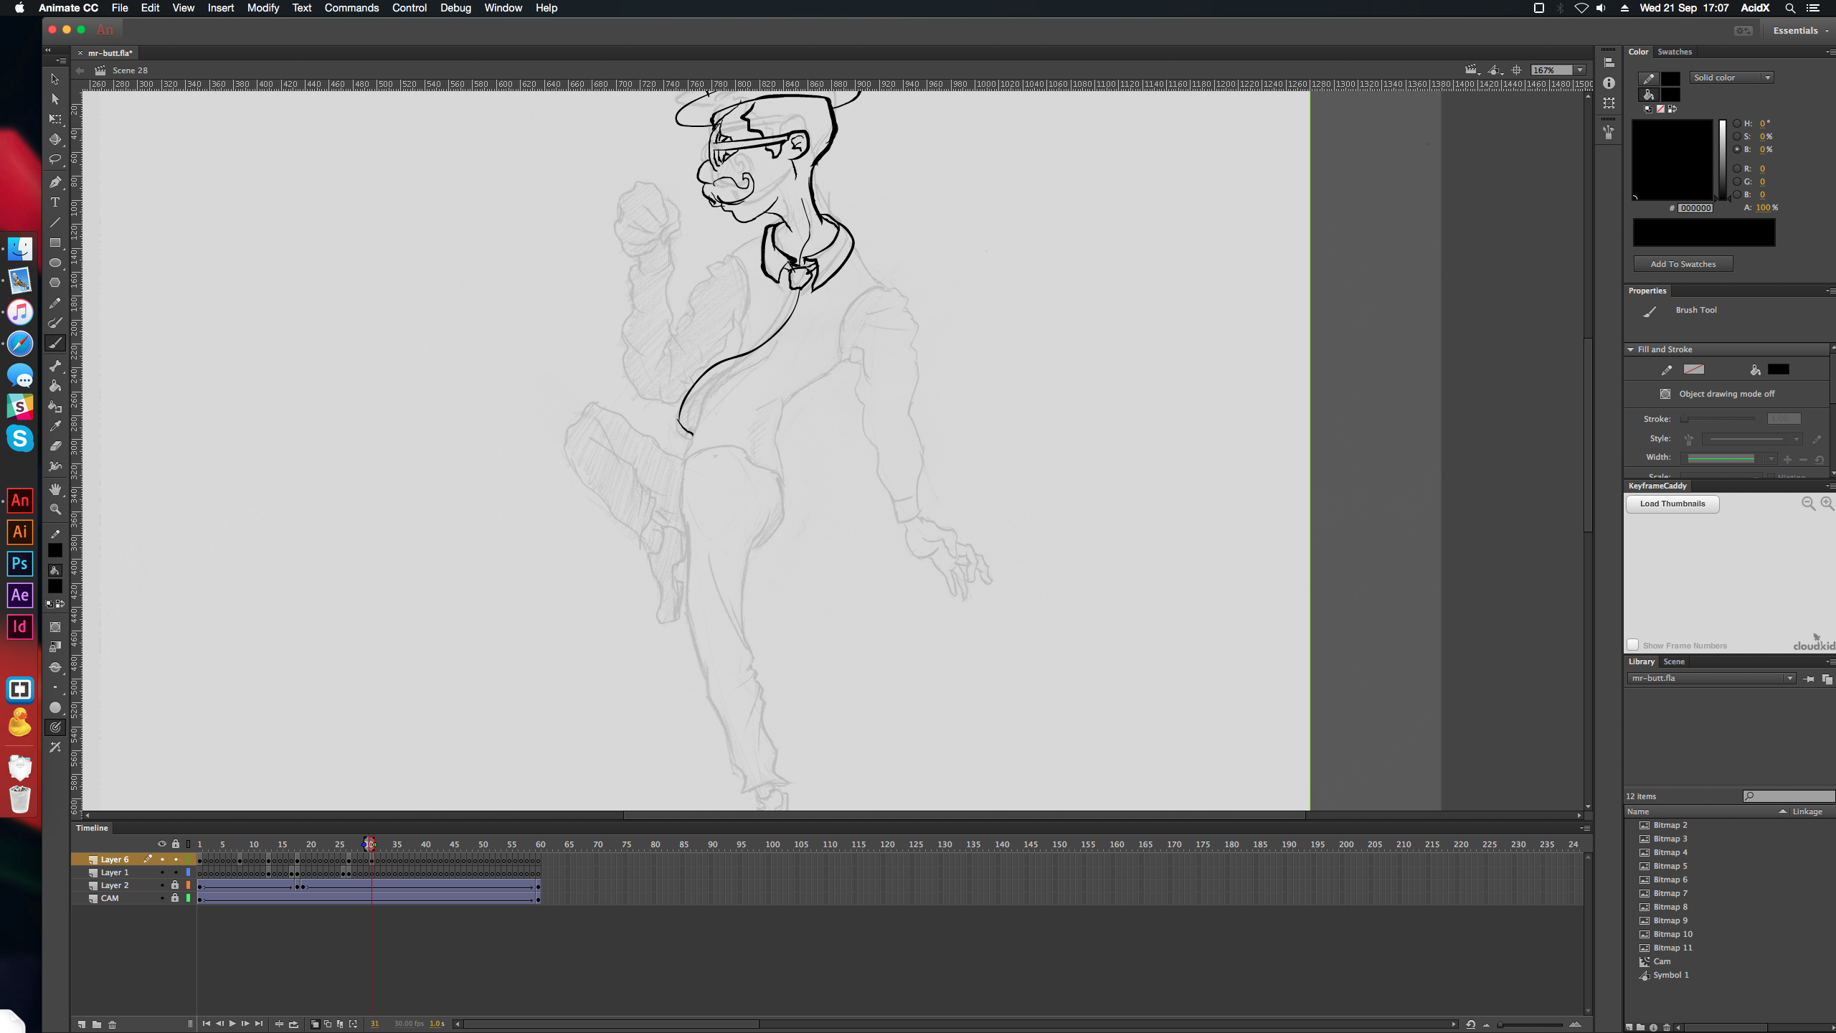
Task: Switch to the Scene tab
Action: pos(1674,661)
